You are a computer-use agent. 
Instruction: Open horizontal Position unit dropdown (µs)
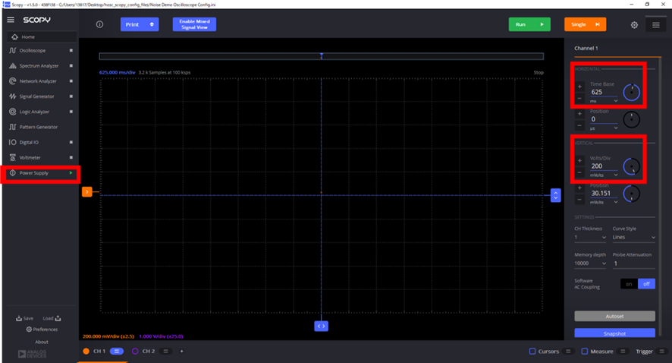(x=604, y=128)
